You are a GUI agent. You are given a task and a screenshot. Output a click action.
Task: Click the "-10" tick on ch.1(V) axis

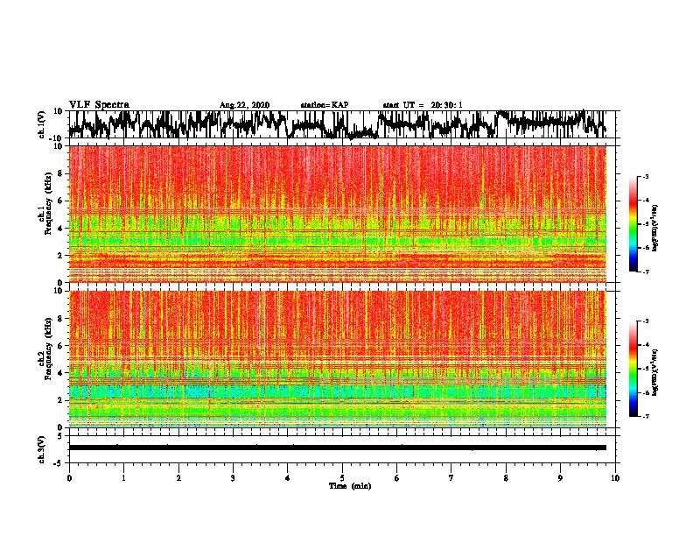coord(57,138)
